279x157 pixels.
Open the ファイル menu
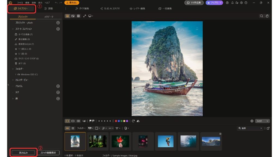click(x=20, y=3)
